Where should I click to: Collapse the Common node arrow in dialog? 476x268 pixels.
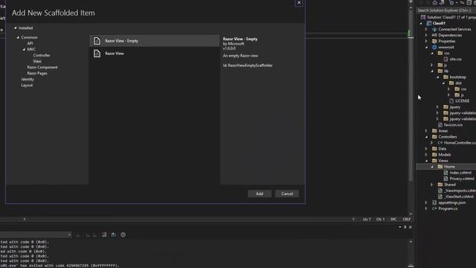[18, 37]
